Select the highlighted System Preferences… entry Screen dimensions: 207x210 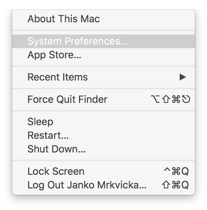tap(103, 41)
